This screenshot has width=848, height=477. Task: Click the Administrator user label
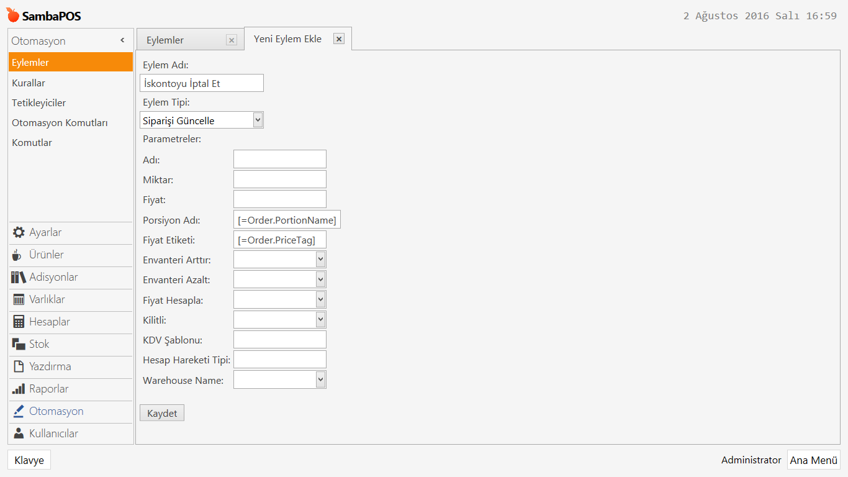tap(751, 460)
